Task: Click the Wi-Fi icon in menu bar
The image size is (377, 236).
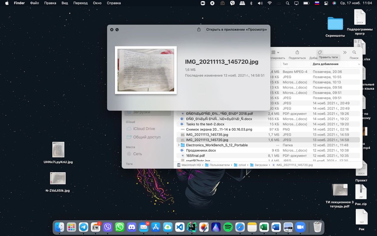Action: 269,3
